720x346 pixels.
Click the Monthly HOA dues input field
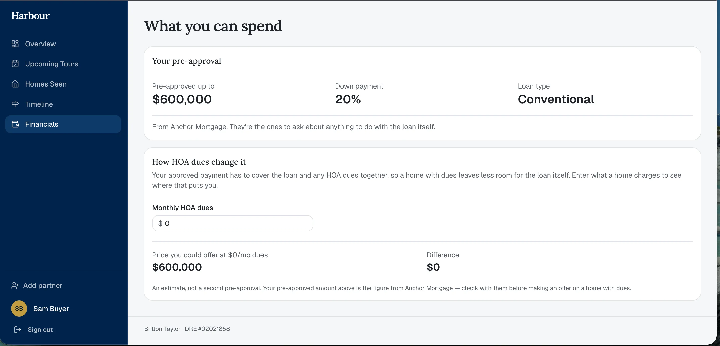233,223
